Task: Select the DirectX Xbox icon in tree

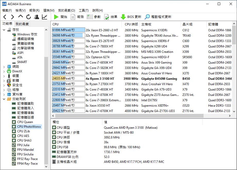Action: tap(9, 71)
